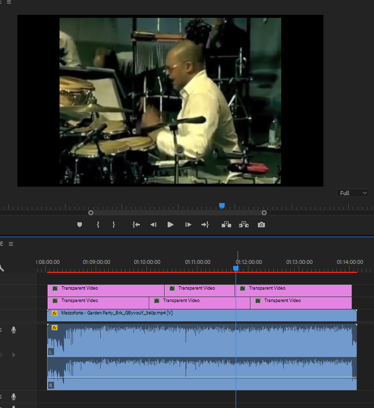Click the 01:11:00:00 mark on time ruler
Image resolution: width=374 pixels, height=408 pixels.
(x=197, y=262)
